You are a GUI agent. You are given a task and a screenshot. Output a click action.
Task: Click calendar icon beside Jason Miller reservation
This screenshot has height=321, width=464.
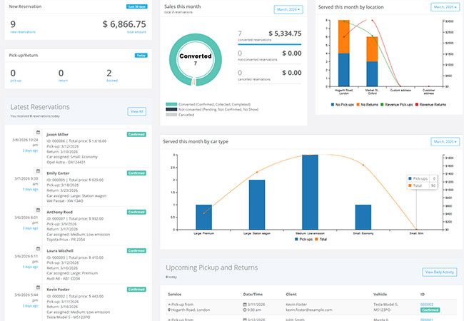tap(38, 132)
